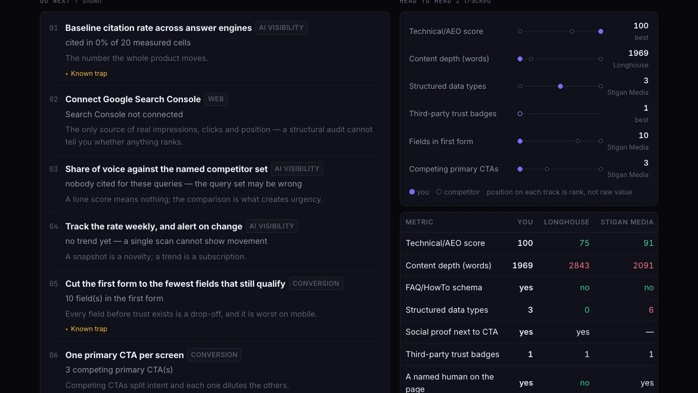Click your filled dot on Fields in first form track
The height and width of the screenshot is (393, 698).
(520, 141)
